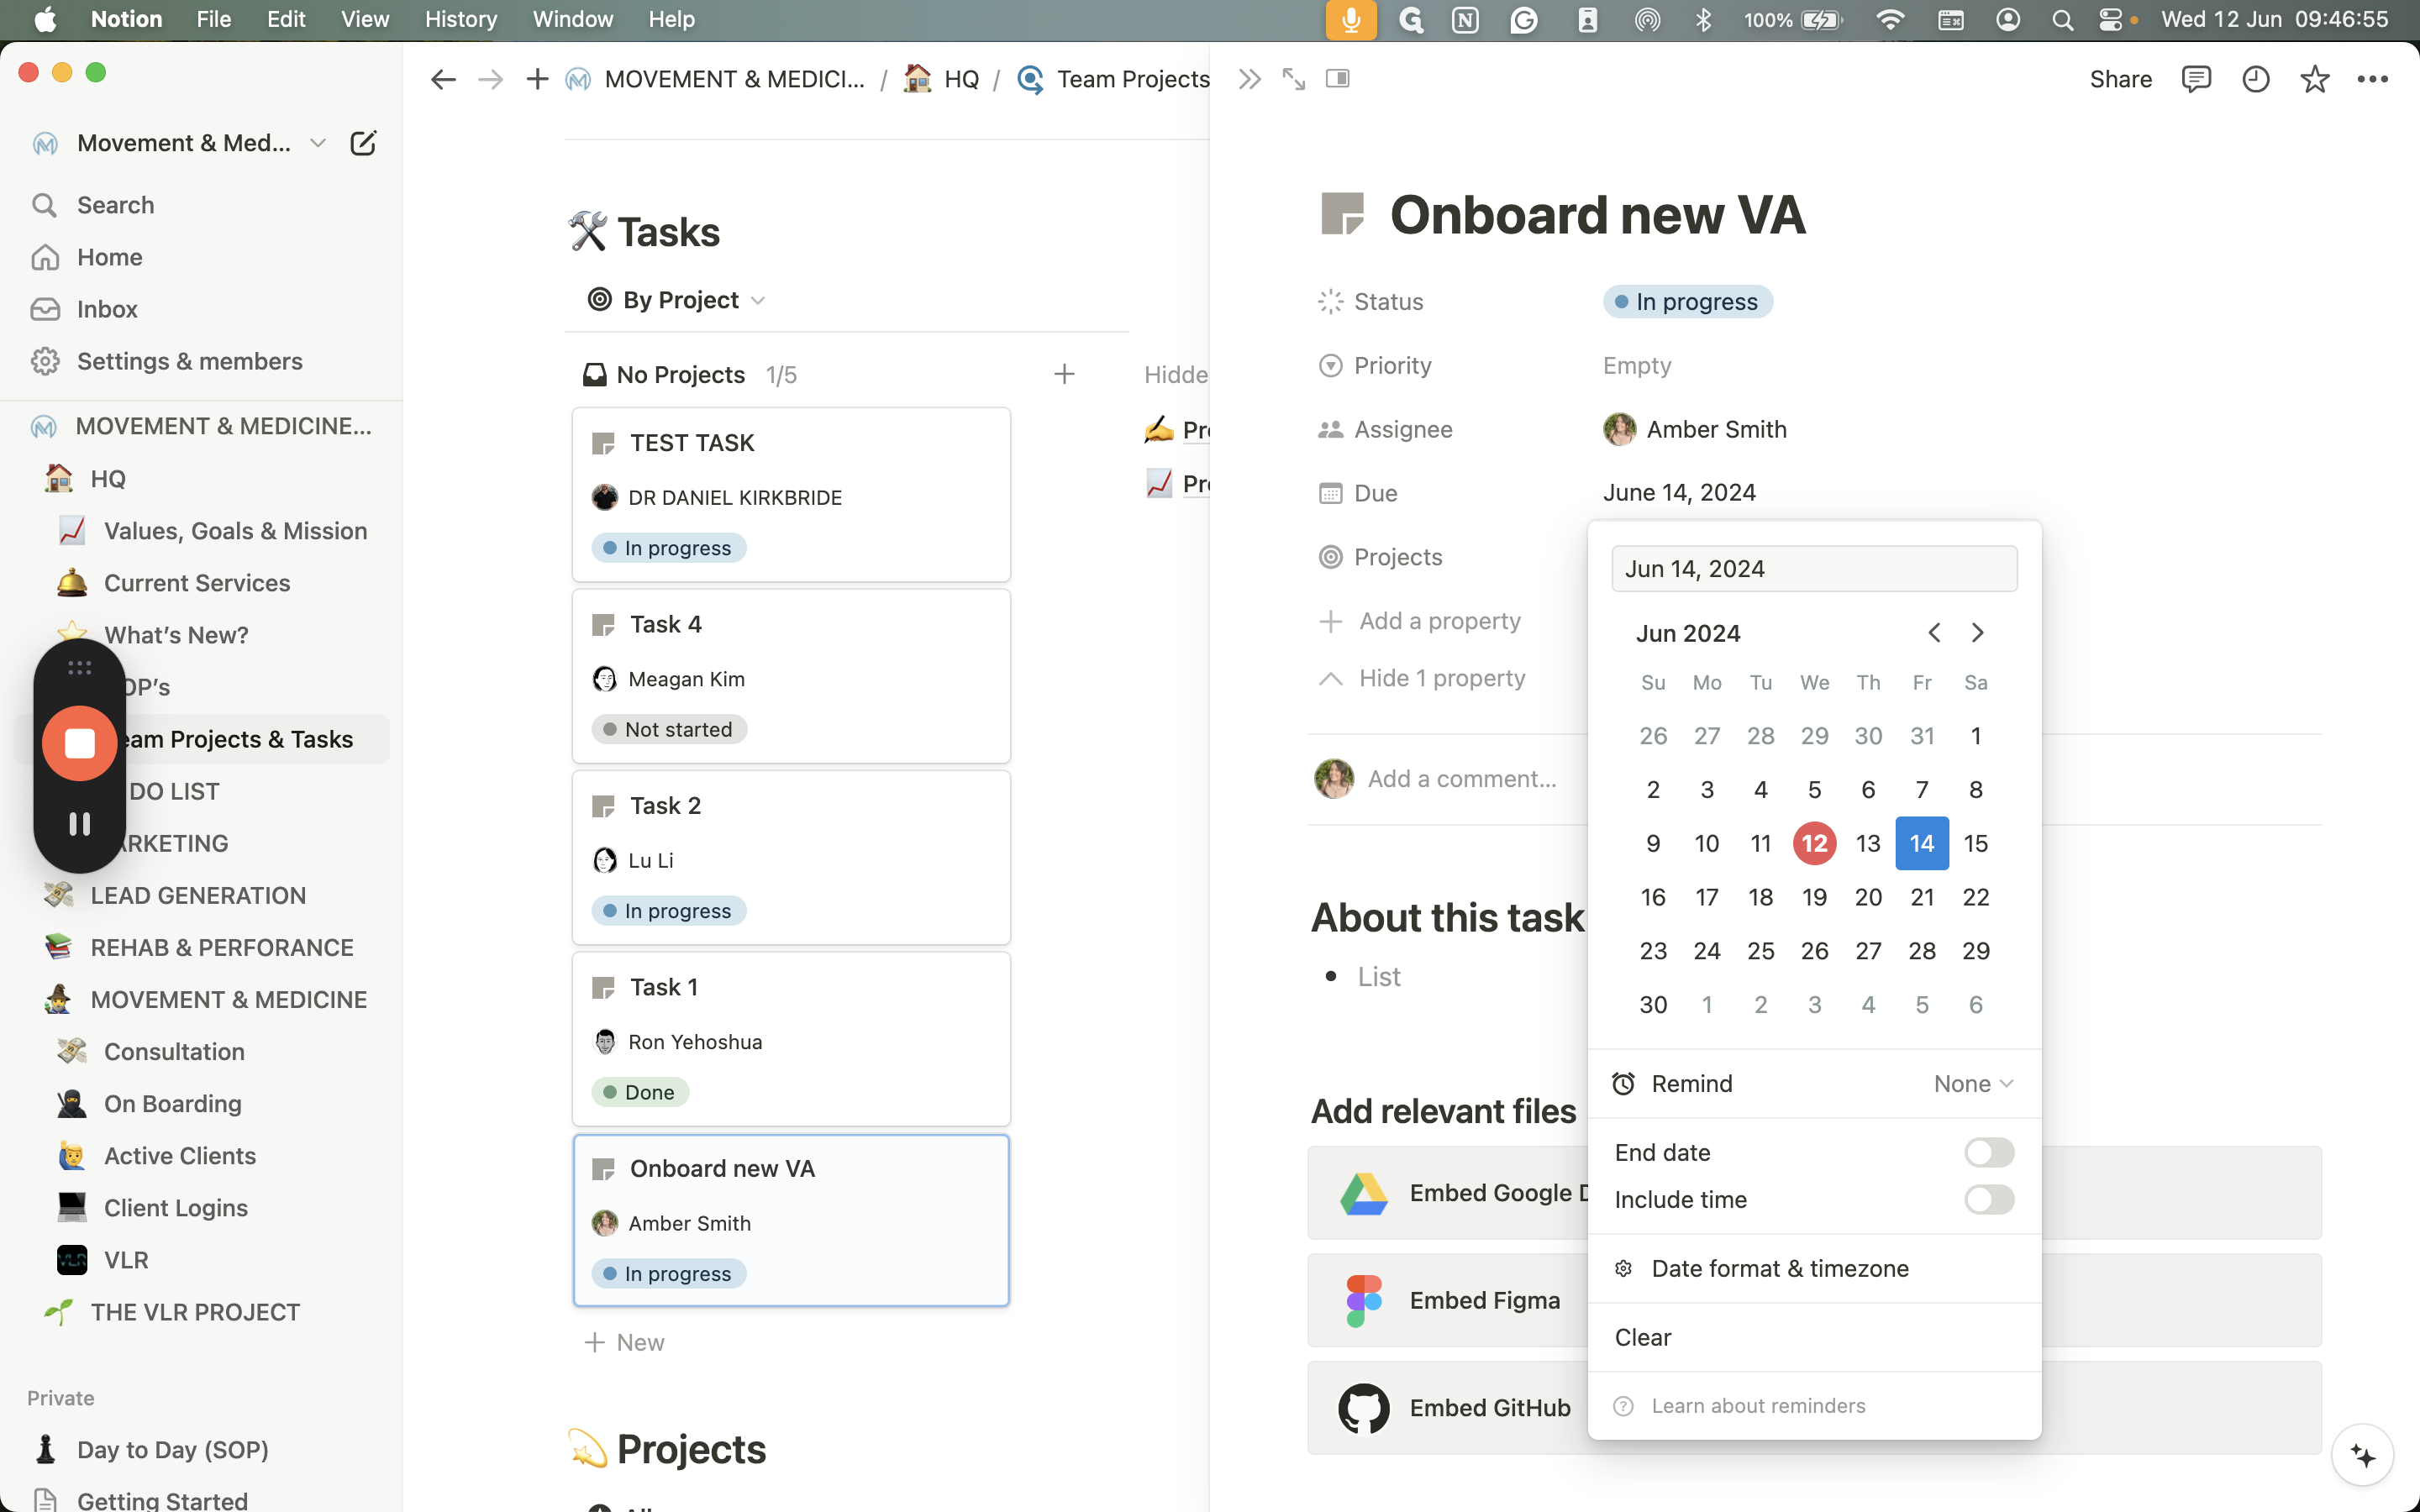Screen dimensions: 2420x1512
Task: Open macOS Control Center icon
Action: (2110, 20)
